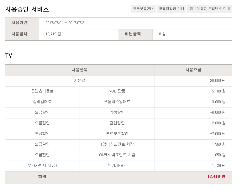Image resolution: width=242 pixels, height=190 pixels.
Task: Click the 사용중인 서비스 page heading
Action: (x=27, y=9)
